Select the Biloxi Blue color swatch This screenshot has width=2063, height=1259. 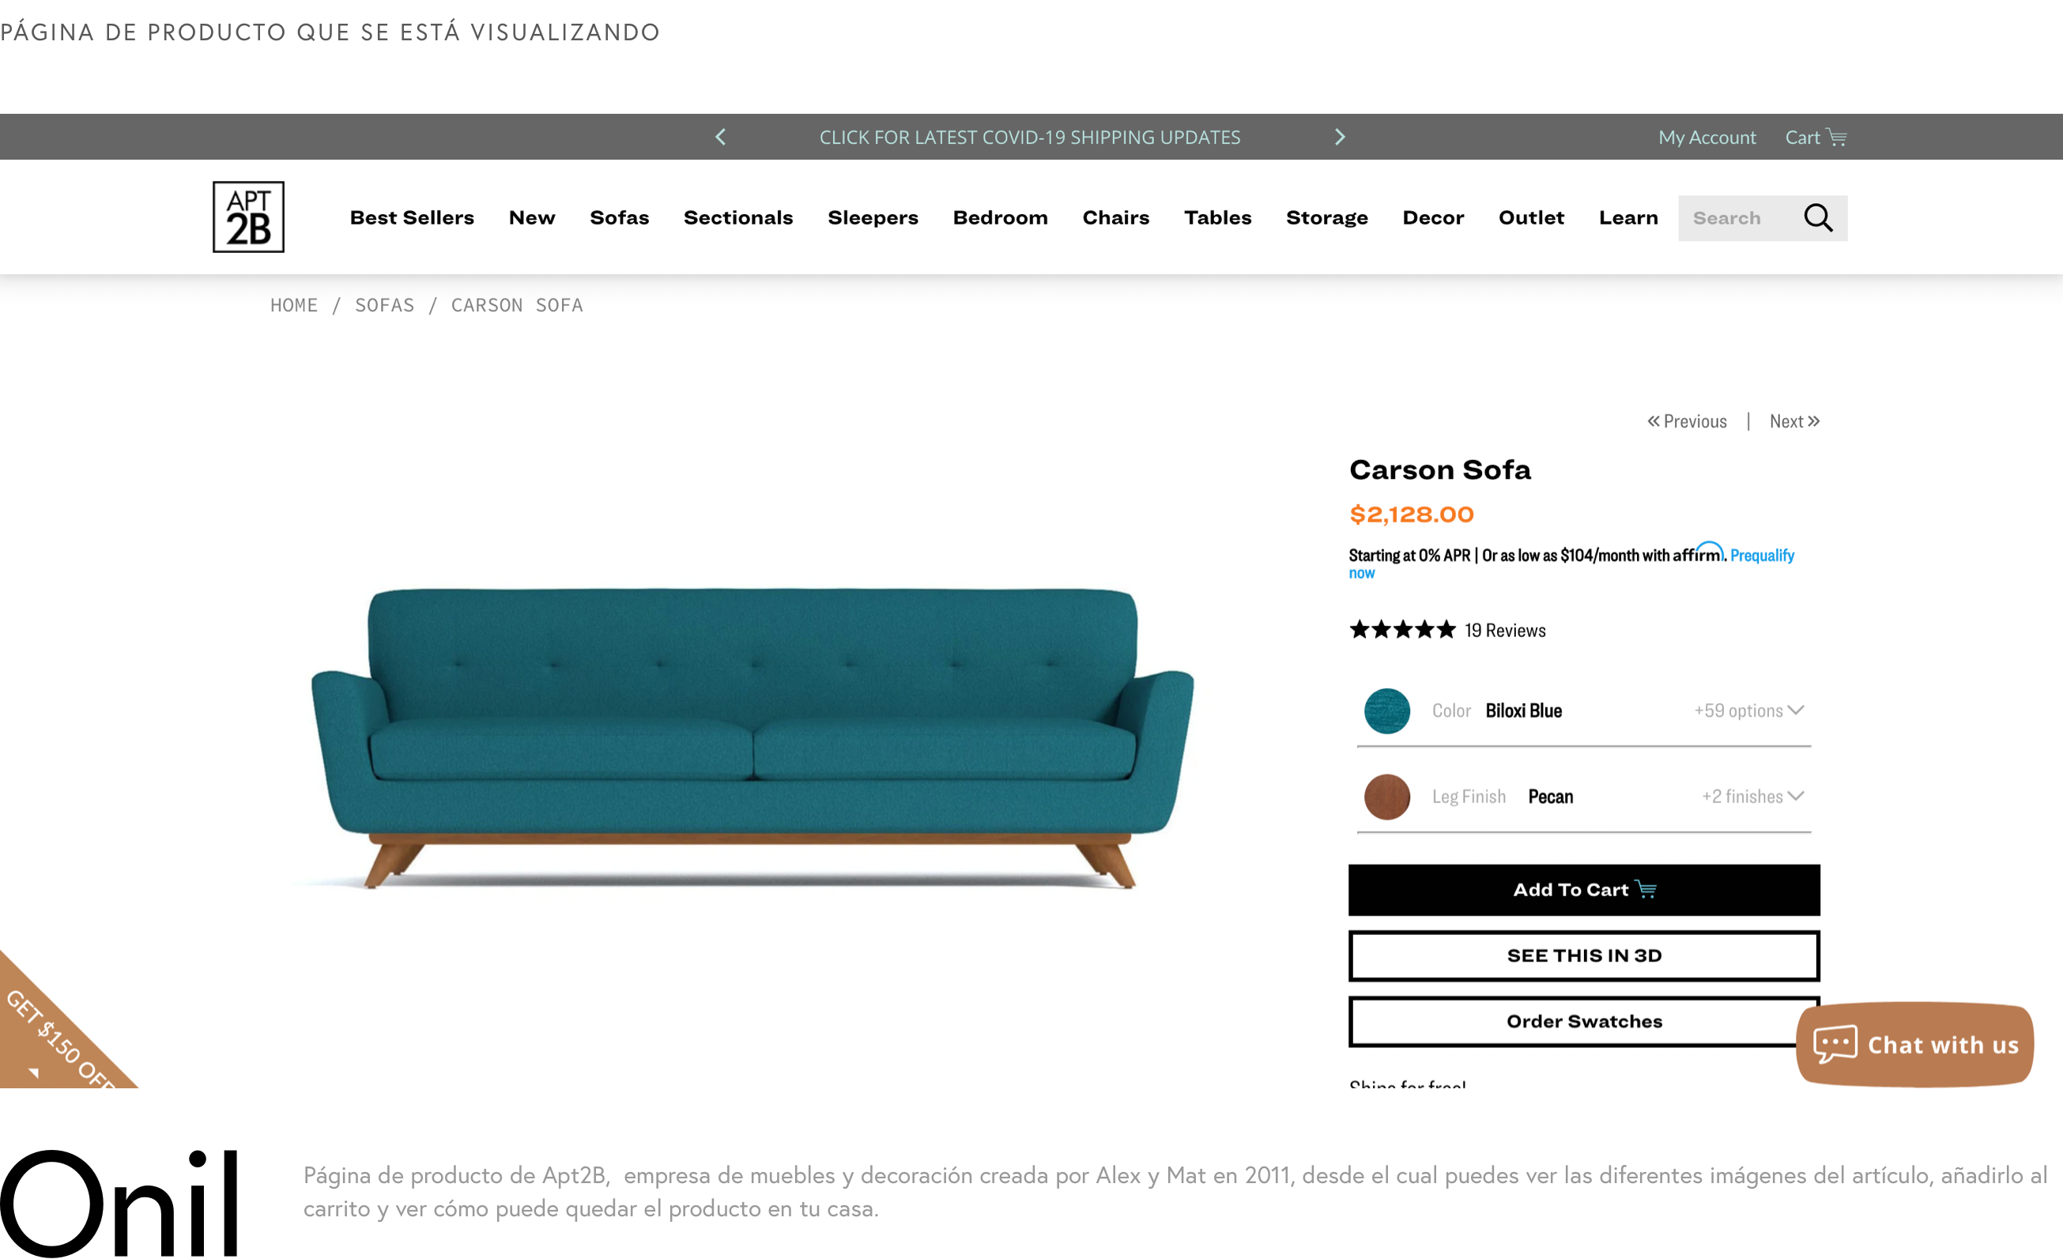tap(1385, 711)
